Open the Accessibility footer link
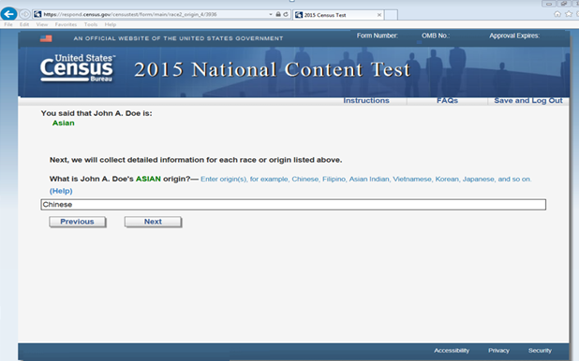This screenshot has width=579, height=361. [x=452, y=351]
